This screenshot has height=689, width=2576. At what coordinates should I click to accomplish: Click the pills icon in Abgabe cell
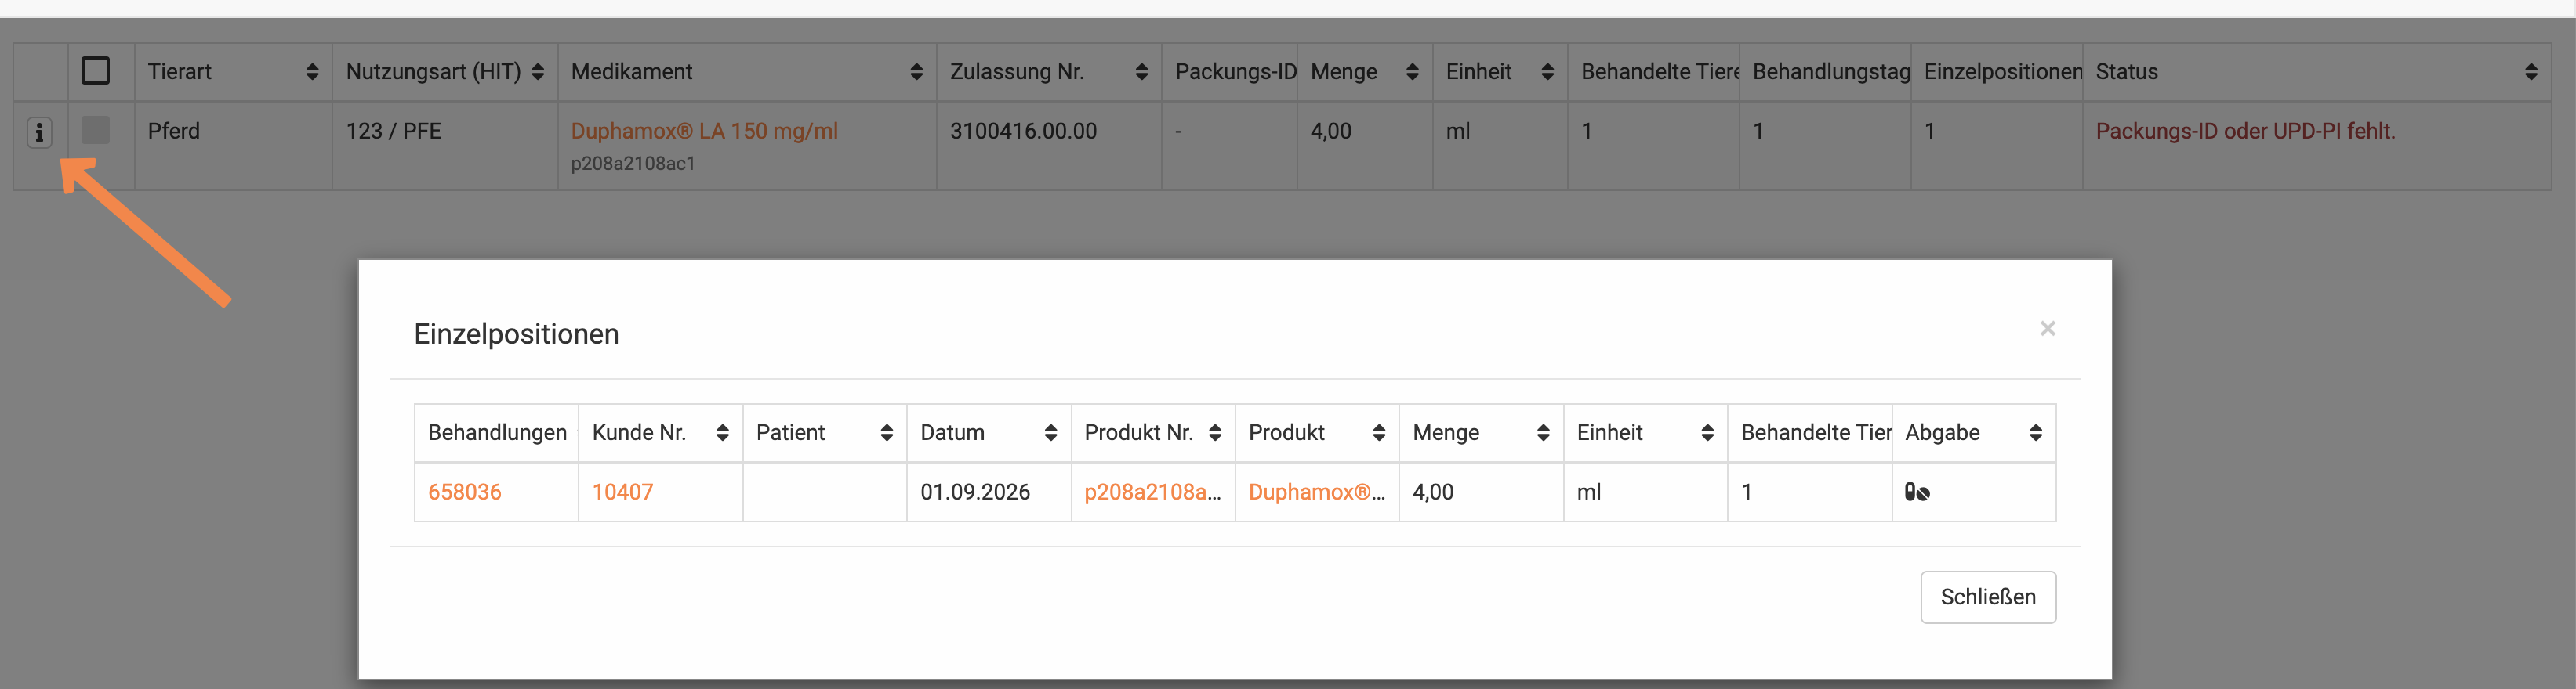click(1916, 492)
